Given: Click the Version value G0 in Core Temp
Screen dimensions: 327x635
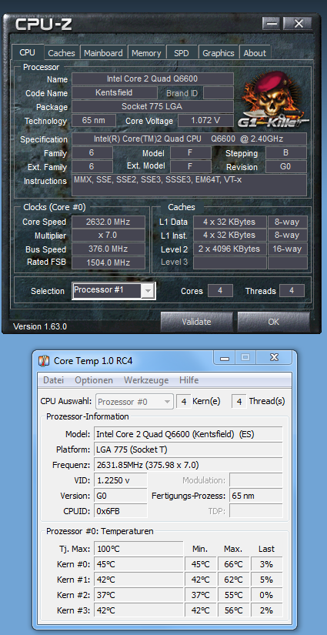Looking at the screenshot, I should (121, 496).
